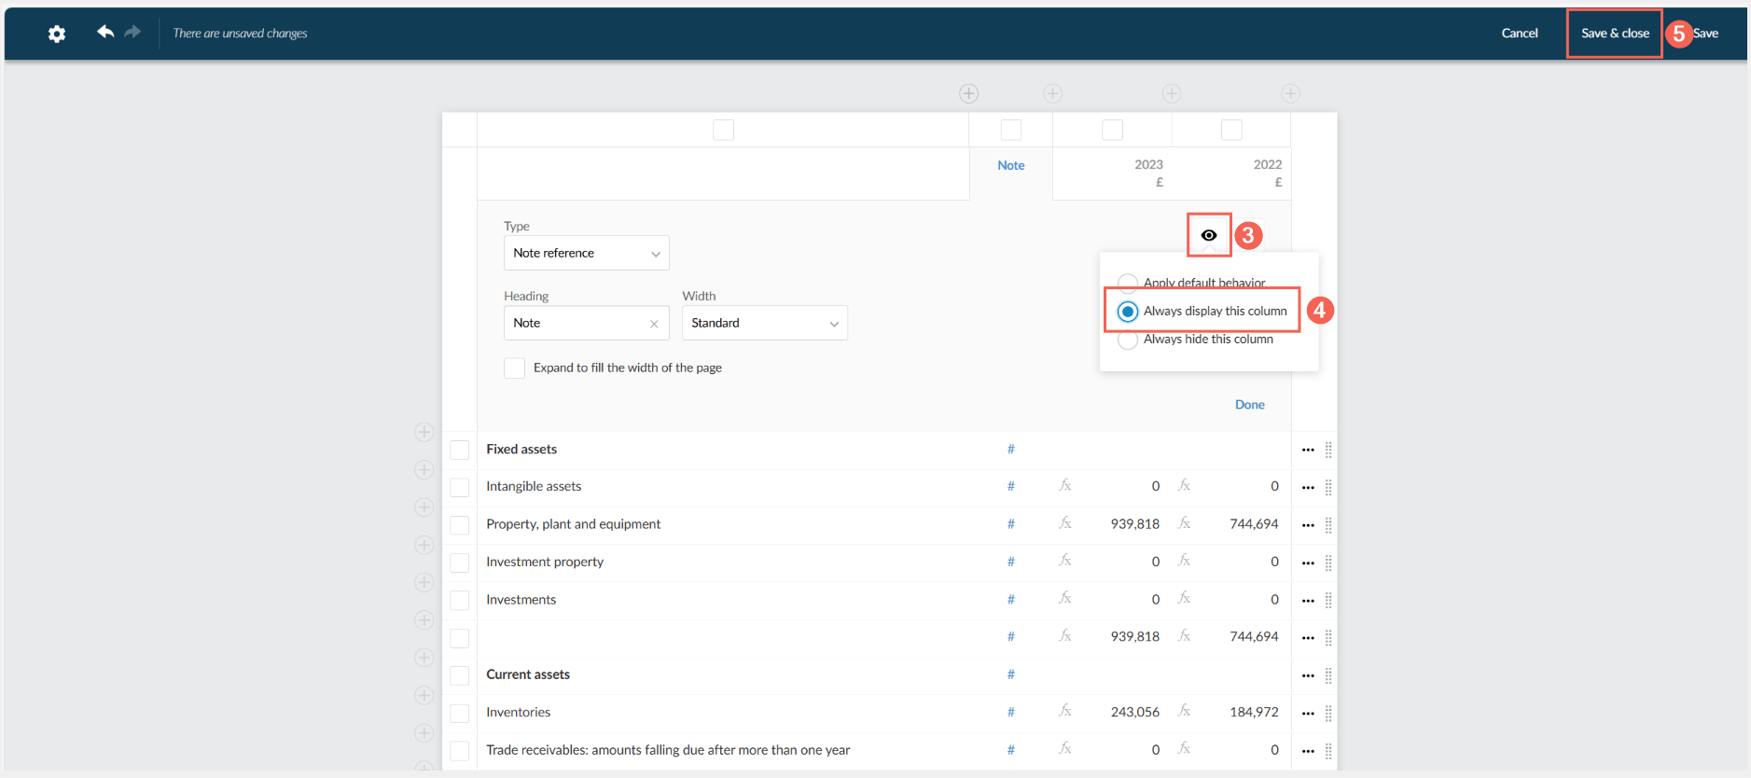This screenshot has width=1751, height=778.
Task: Click the Save button
Action: pyautogui.click(x=1705, y=34)
